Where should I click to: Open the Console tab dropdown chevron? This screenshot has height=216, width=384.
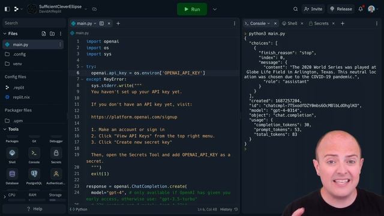pyautogui.click(x=269, y=23)
